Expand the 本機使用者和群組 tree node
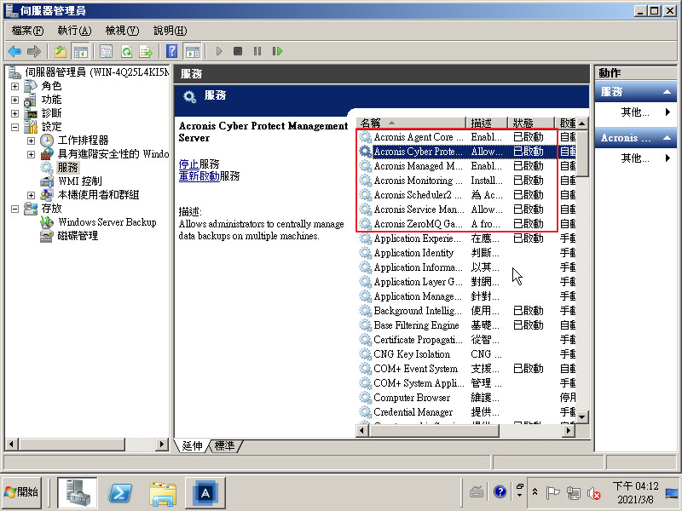 (31, 195)
